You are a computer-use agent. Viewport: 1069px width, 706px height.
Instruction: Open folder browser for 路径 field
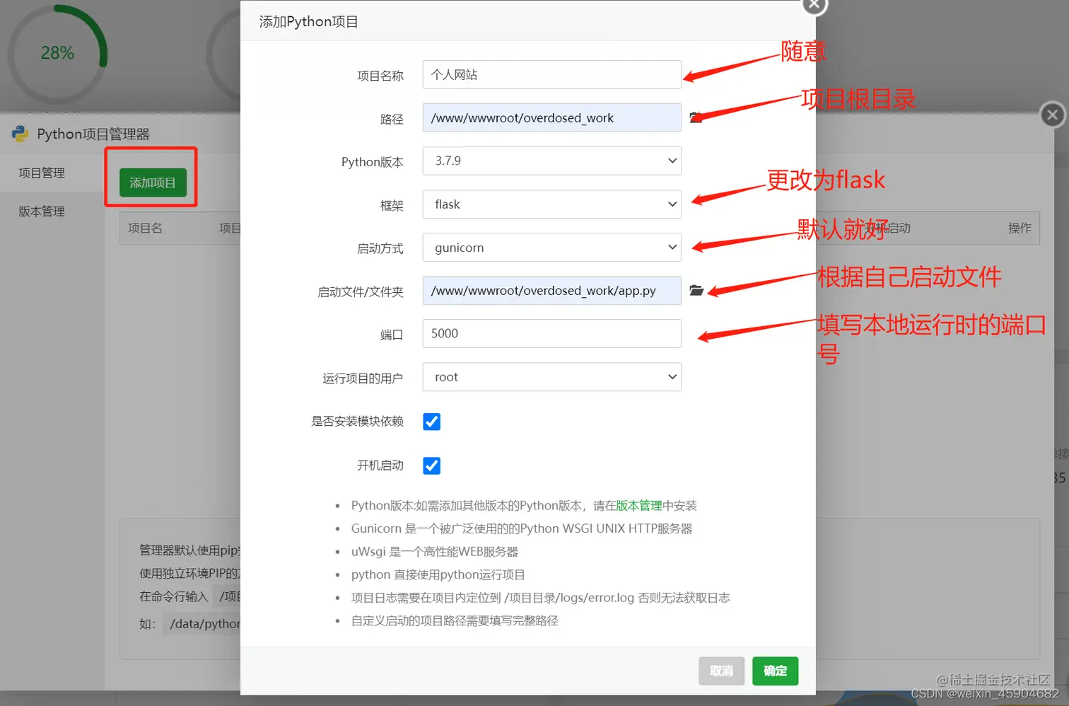click(x=696, y=117)
